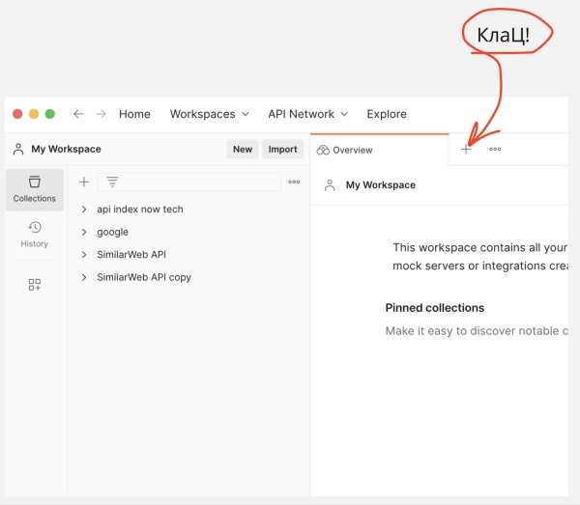The image size is (580, 505).
Task: Open the Workspaces dropdown menu
Action: pos(209,114)
